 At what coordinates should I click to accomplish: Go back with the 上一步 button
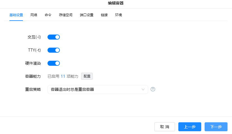[x=190, y=127]
